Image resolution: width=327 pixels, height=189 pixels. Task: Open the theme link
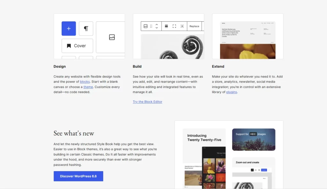[x=88, y=87]
